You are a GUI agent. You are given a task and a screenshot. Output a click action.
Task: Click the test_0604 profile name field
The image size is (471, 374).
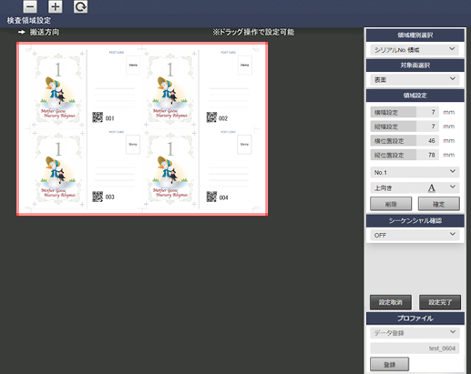[415, 349]
